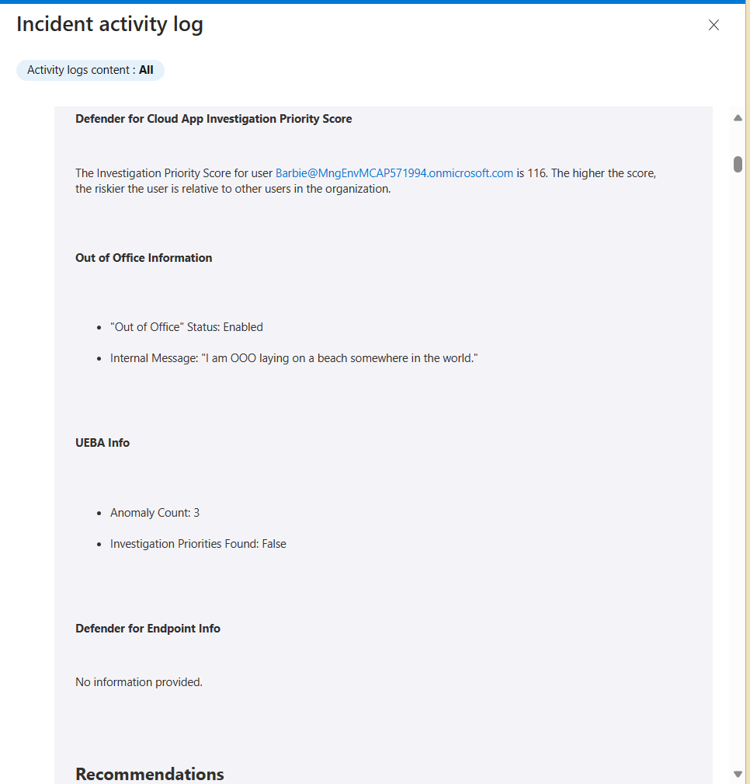Select the Defender for Endpoint Info heading
Screen dimensions: 750x784
pyautogui.click(x=148, y=629)
